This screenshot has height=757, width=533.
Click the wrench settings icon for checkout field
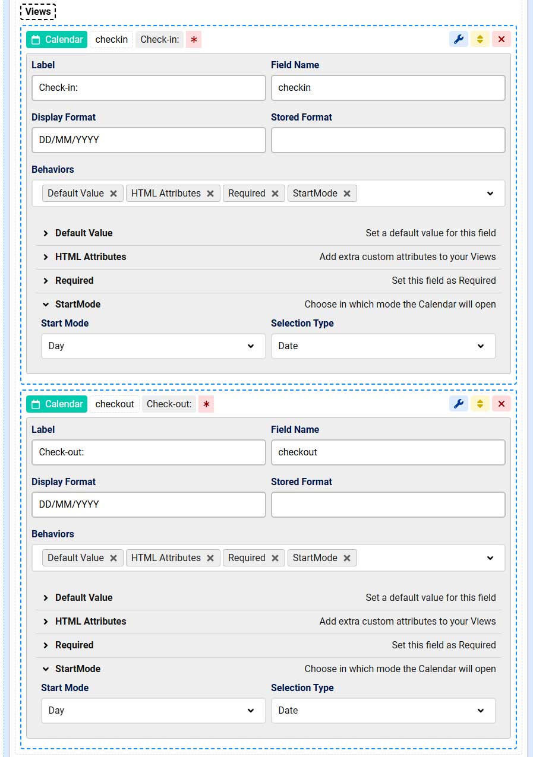click(458, 404)
